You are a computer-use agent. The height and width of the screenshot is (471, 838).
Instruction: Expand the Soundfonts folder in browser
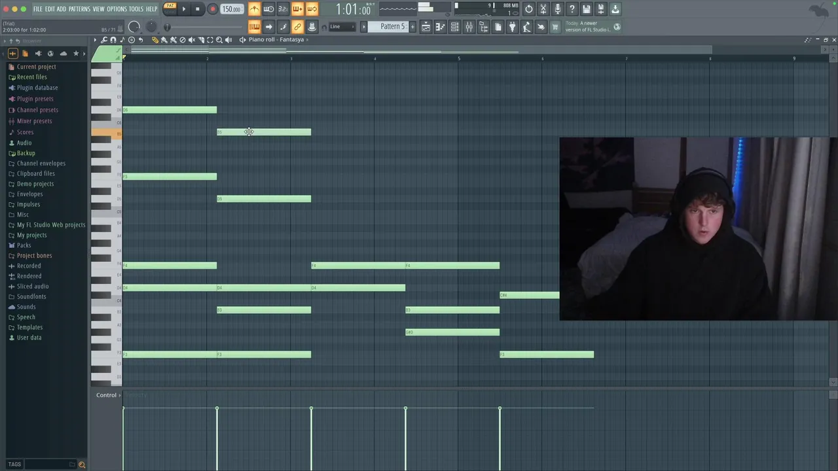pos(31,296)
